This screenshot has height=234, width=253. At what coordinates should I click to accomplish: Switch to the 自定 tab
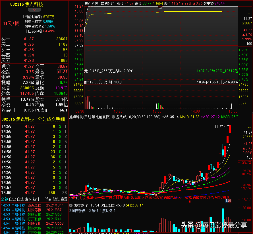pos(13,199)
